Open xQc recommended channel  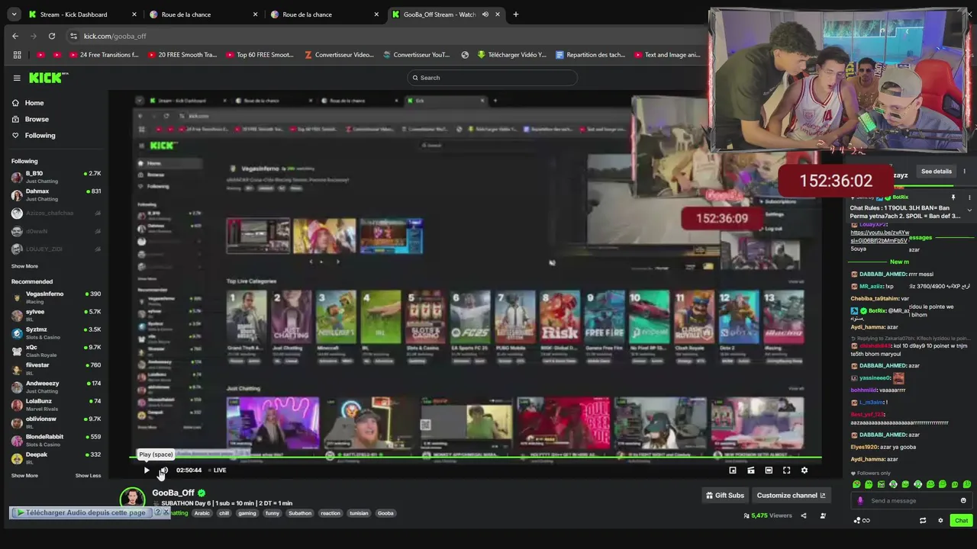pyautogui.click(x=56, y=351)
